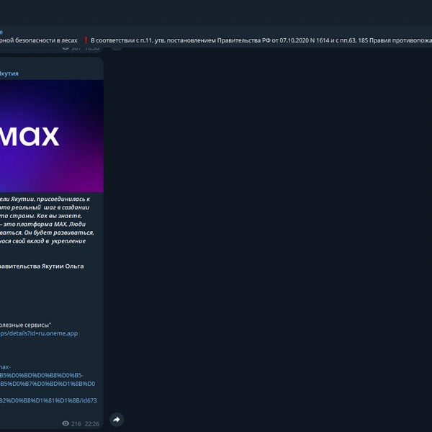Click the bold text 'равительства Якутии Ольга'
432x432 pixels.
coord(42,266)
